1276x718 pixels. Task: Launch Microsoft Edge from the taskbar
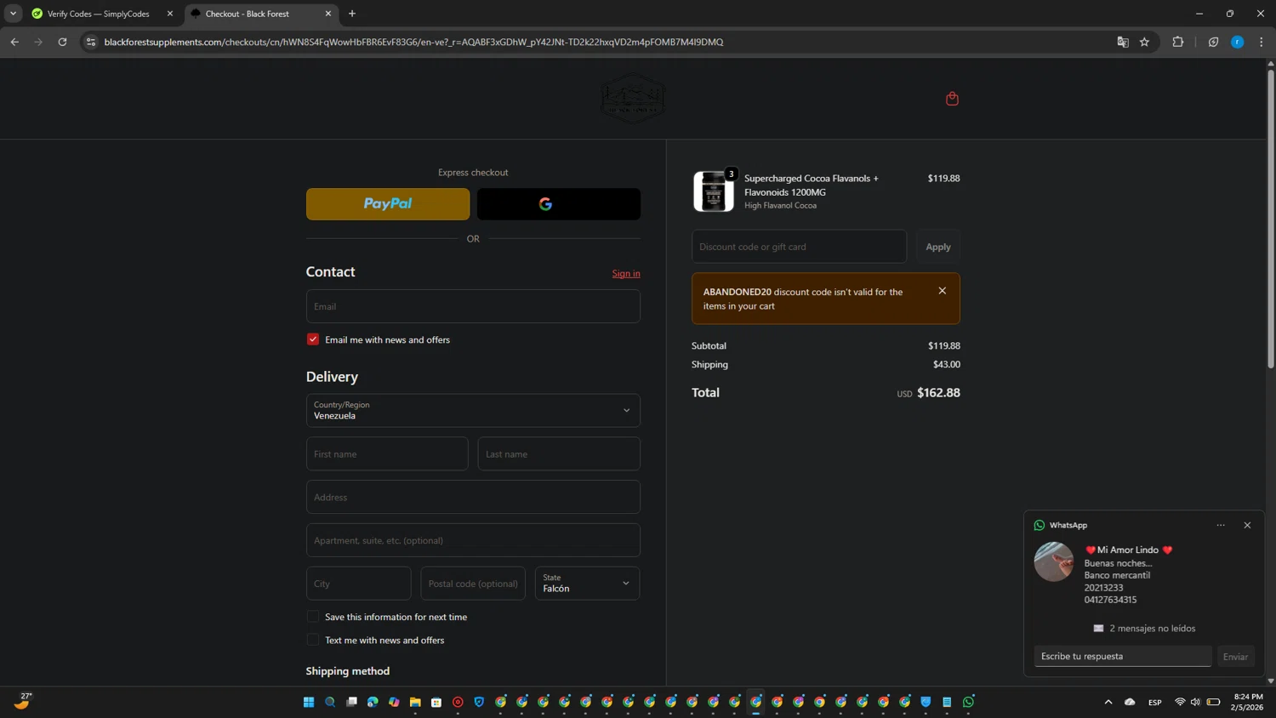pos(373,702)
